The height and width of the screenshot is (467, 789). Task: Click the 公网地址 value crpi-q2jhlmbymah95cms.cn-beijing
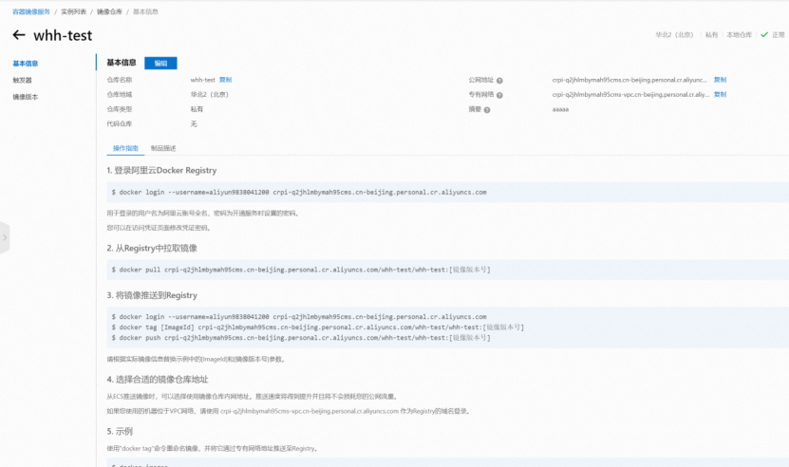click(629, 80)
